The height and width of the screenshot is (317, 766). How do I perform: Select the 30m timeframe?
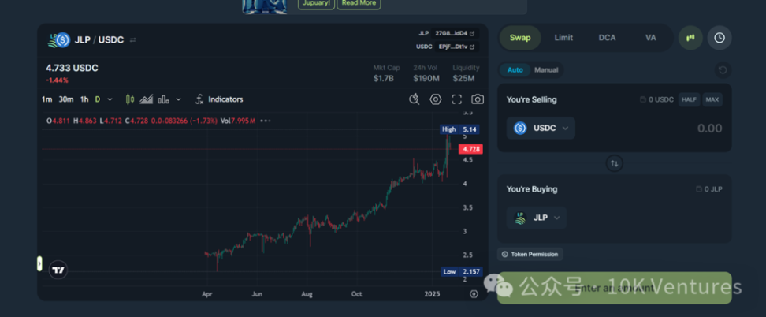point(66,99)
